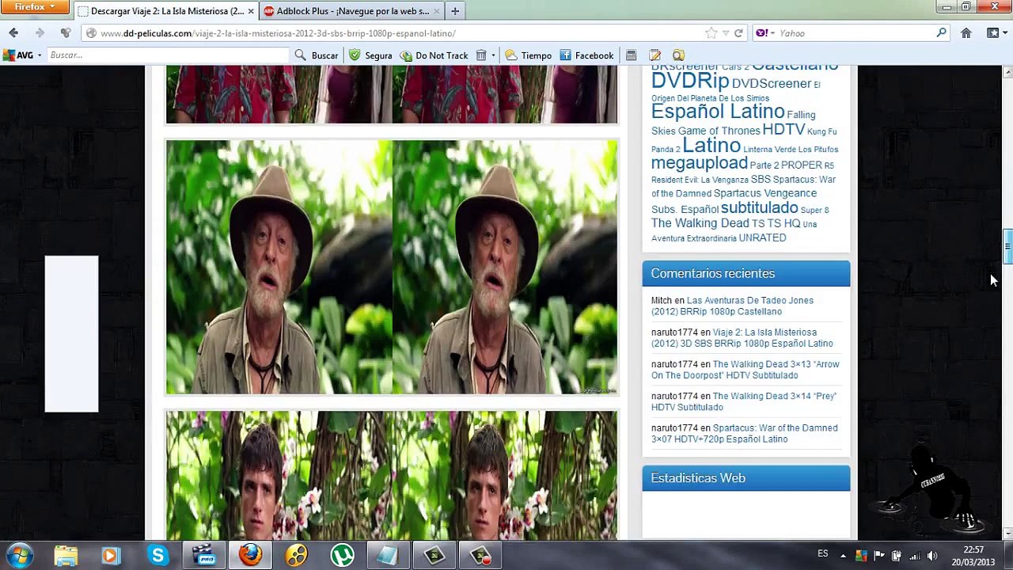The width and height of the screenshot is (1013, 570).
Task: Open The Walking Dead tag
Action: [x=700, y=223]
